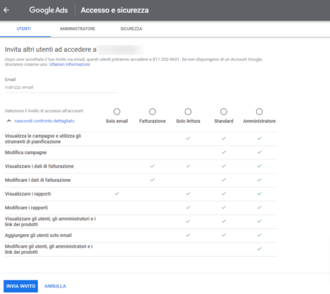The image size is (330, 294).
Task: Click Standard checkmark in Modifica campagne row
Action: pos(223,152)
